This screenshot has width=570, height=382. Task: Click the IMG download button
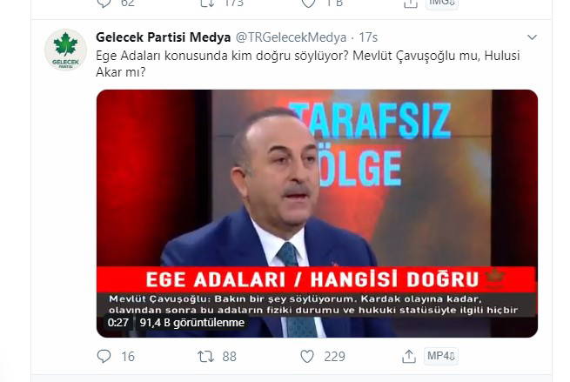pos(442,3)
